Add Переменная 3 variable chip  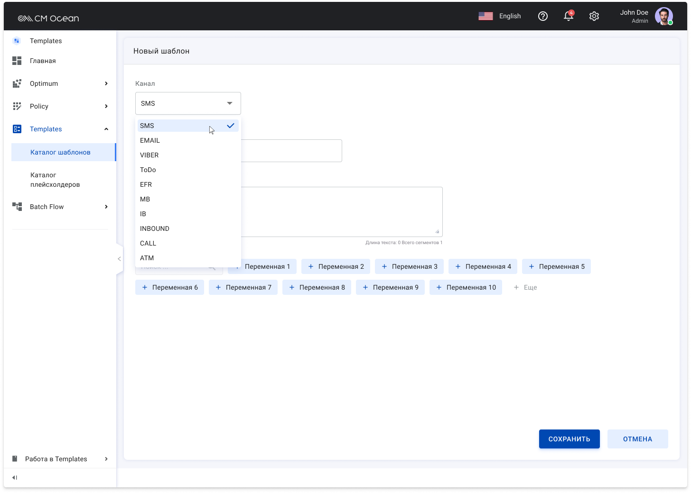point(409,266)
